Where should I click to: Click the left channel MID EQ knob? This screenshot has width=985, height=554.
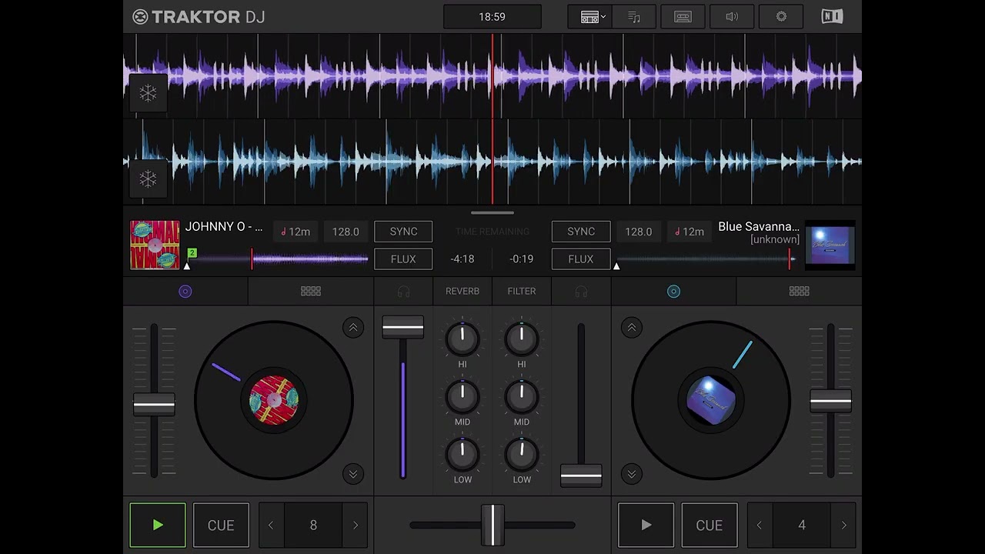click(x=462, y=396)
